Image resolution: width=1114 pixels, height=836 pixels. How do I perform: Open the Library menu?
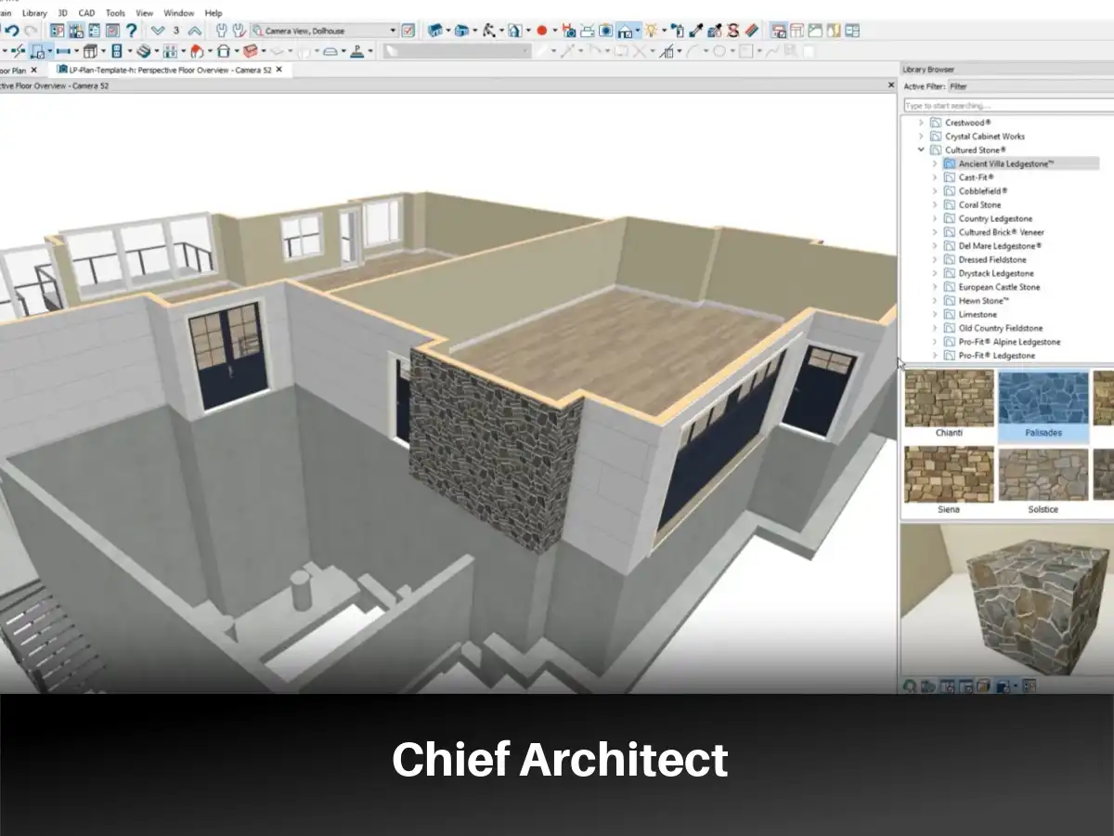pyautogui.click(x=34, y=13)
